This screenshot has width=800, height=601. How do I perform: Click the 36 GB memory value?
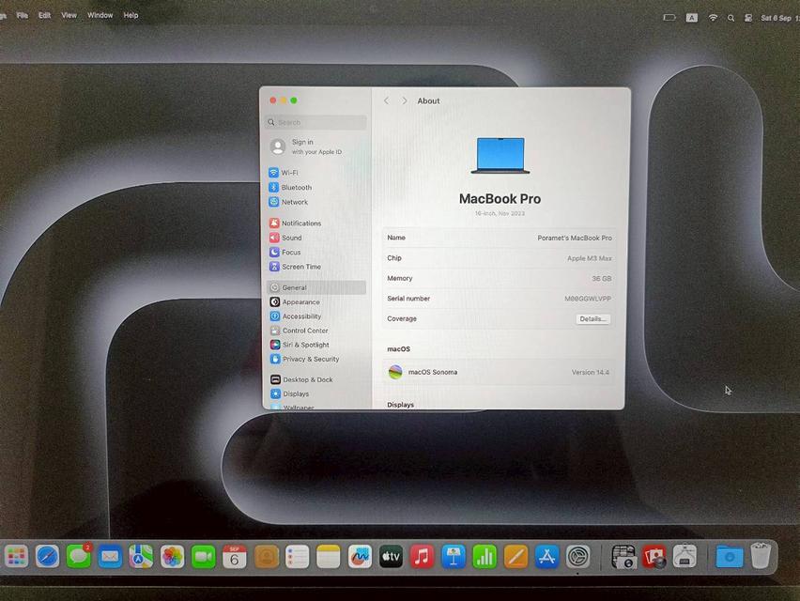click(x=602, y=279)
